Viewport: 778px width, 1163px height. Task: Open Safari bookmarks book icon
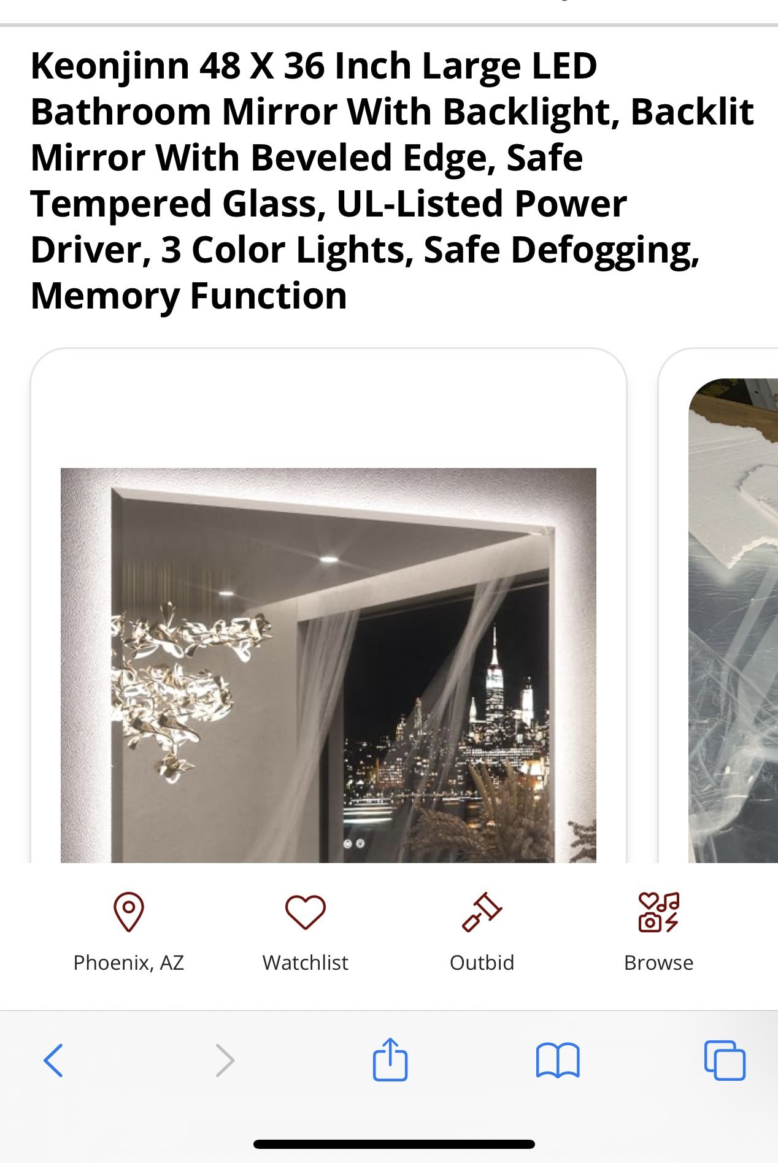558,1060
